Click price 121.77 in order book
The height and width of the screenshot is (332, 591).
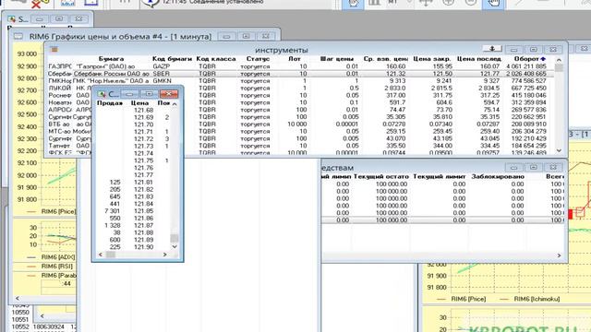point(144,175)
